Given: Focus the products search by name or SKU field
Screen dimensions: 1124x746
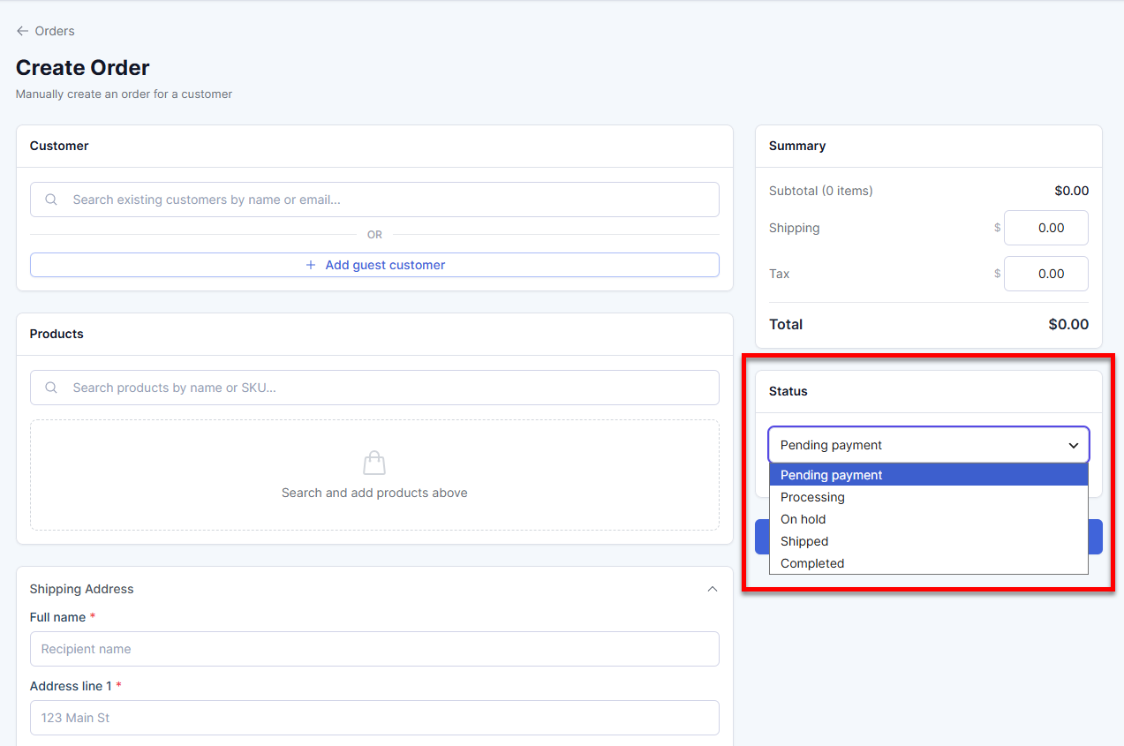Looking at the screenshot, I should coord(374,388).
